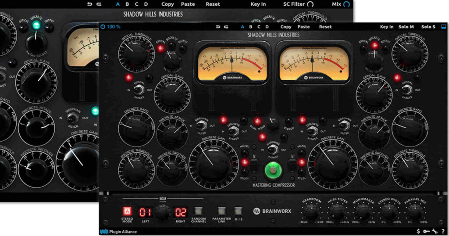The image size is (449, 236).
Task: Click the Plugin Alliance logo
Action: coord(118,232)
